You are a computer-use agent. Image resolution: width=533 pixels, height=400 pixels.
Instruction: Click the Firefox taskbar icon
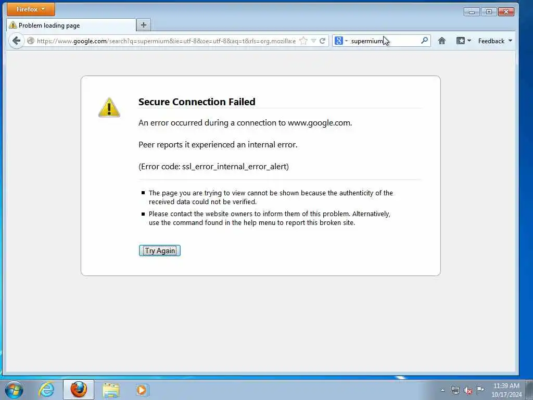79,390
